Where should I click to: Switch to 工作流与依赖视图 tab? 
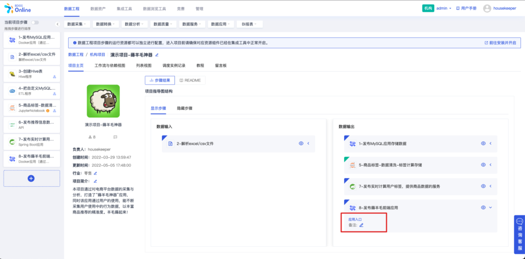click(x=110, y=66)
